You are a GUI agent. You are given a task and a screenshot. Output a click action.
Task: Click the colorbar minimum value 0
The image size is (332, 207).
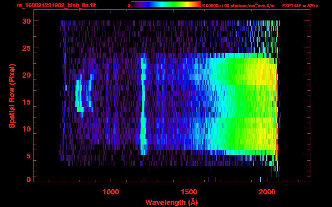click(x=129, y=6)
